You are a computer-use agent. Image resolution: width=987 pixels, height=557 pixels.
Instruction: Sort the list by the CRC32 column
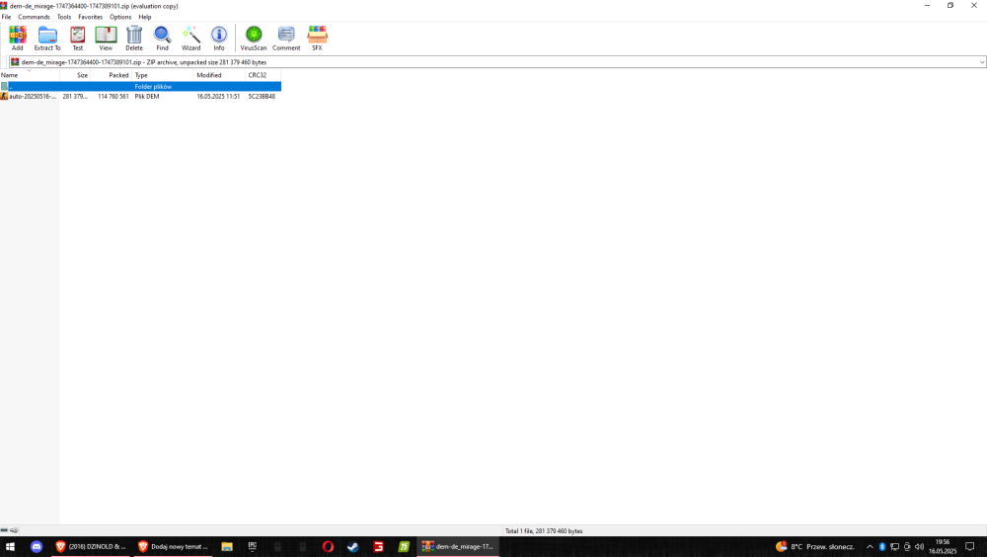click(x=264, y=75)
